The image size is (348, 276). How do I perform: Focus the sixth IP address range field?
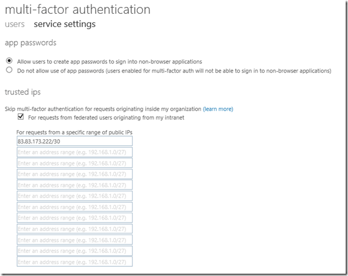click(74, 196)
